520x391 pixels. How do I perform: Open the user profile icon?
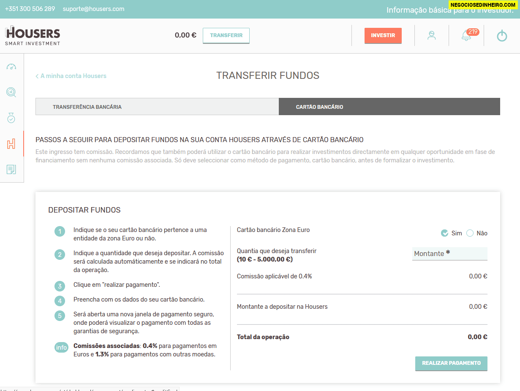click(x=431, y=35)
